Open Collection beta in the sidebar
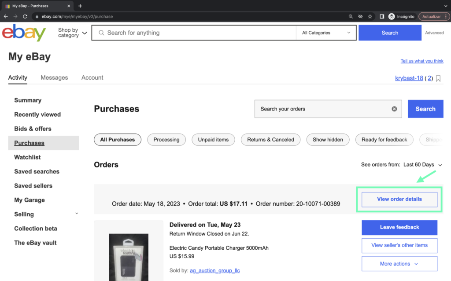This screenshot has height=281, width=451. coord(36,228)
